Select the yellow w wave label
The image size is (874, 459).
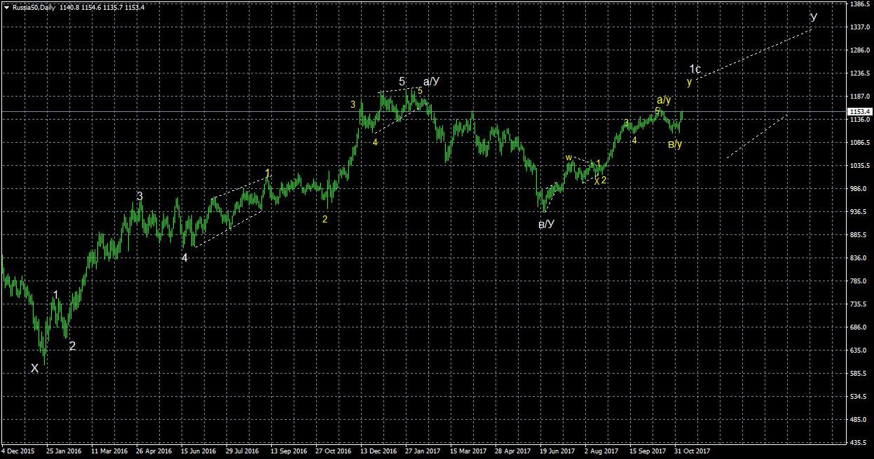(x=569, y=157)
